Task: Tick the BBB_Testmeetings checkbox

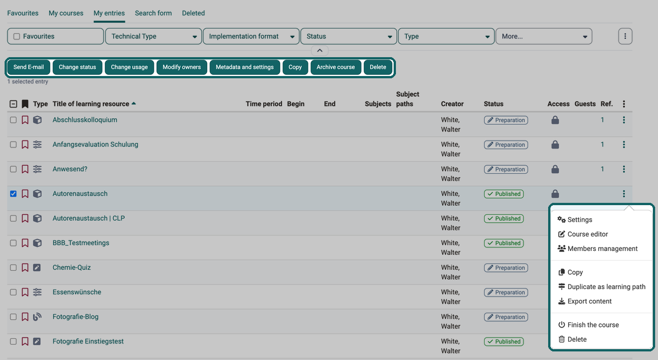Action: point(13,243)
